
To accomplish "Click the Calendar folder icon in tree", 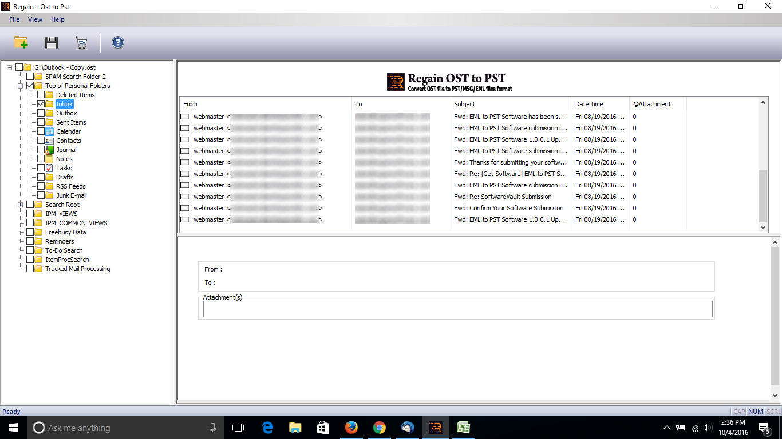I will pyautogui.click(x=49, y=131).
